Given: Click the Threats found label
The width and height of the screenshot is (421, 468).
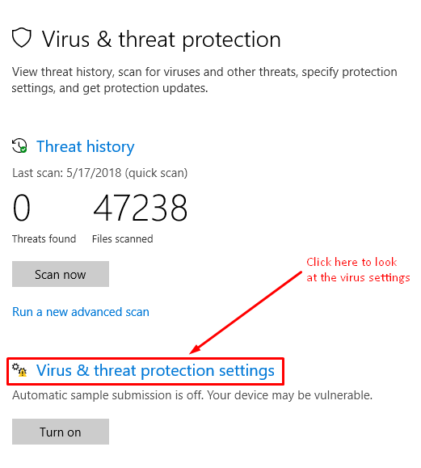Looking at the screenshot, I should (44, 238).
